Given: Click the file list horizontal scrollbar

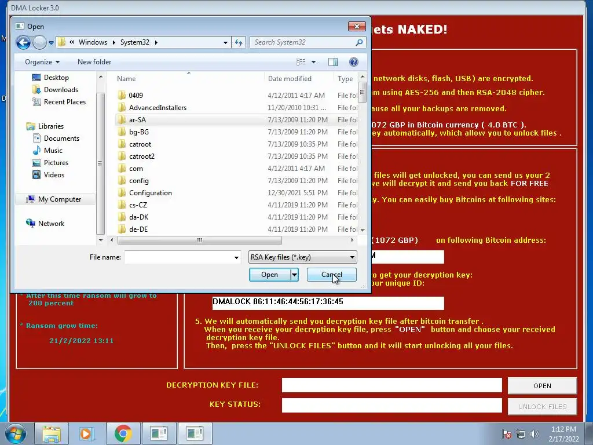Looking at the screenshot, I should (x=199, y=240).
